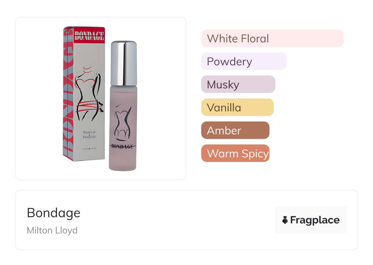
Task: Click the vertical BONDAGE text on box side
Action: tap(68, 94)
